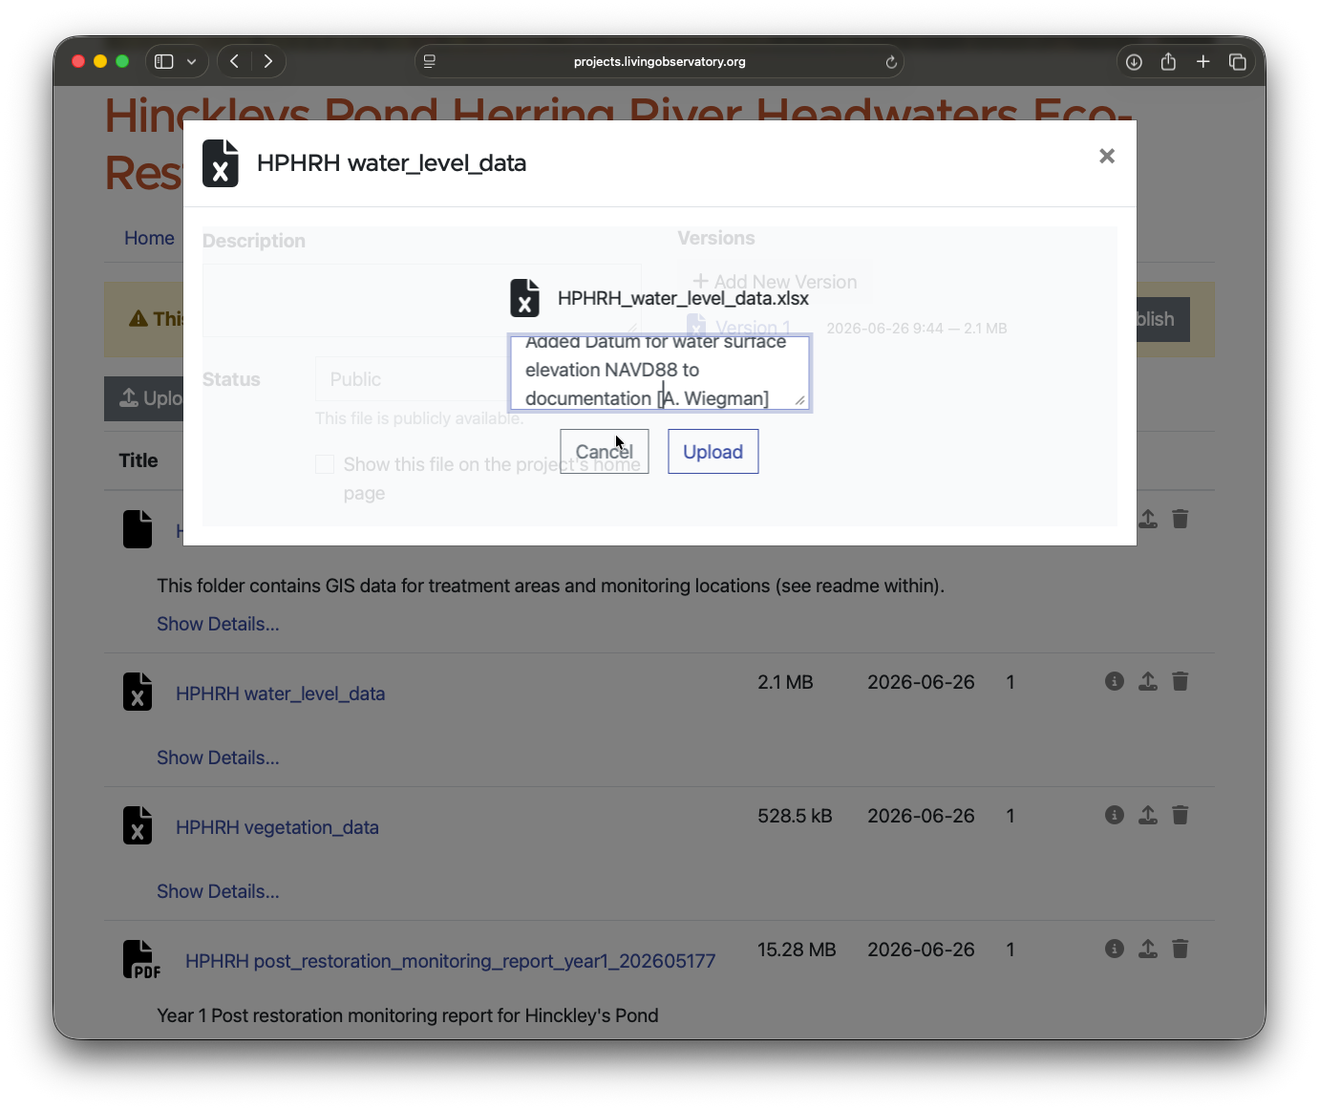Click Safari downloads icon in toolbar

click(1134, 62)
